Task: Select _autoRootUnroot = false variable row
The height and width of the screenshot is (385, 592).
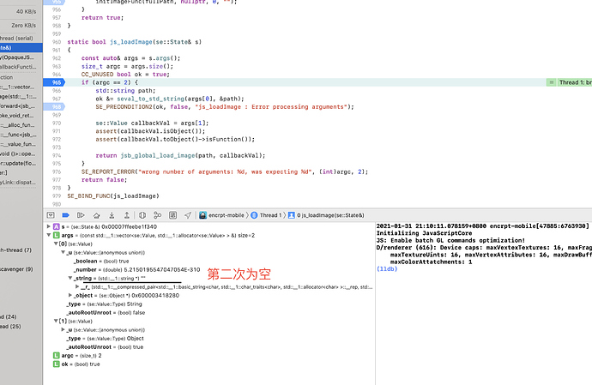Action: coord(106,312)
